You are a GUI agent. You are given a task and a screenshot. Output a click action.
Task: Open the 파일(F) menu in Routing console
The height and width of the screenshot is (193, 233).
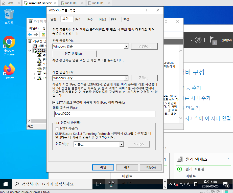34,28
